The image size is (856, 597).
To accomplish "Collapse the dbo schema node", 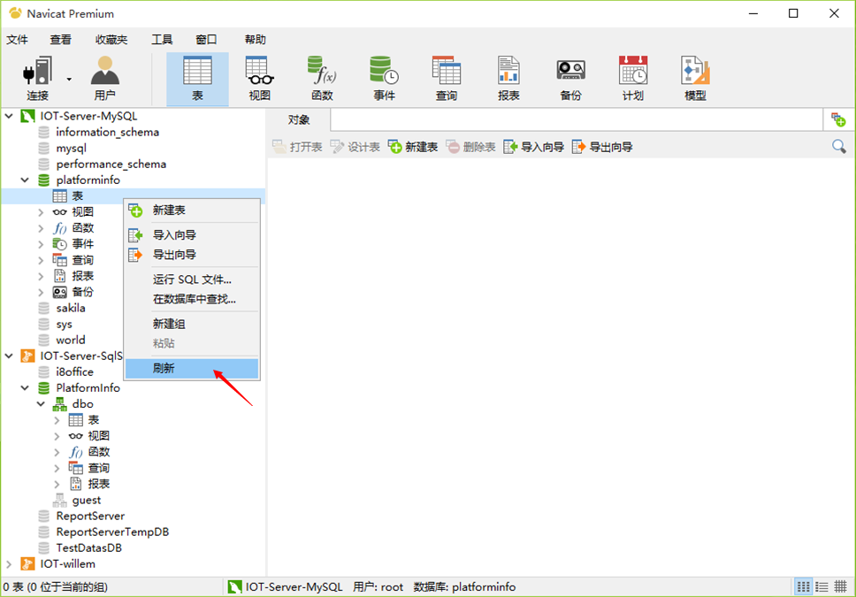I will tap(41, 403).
